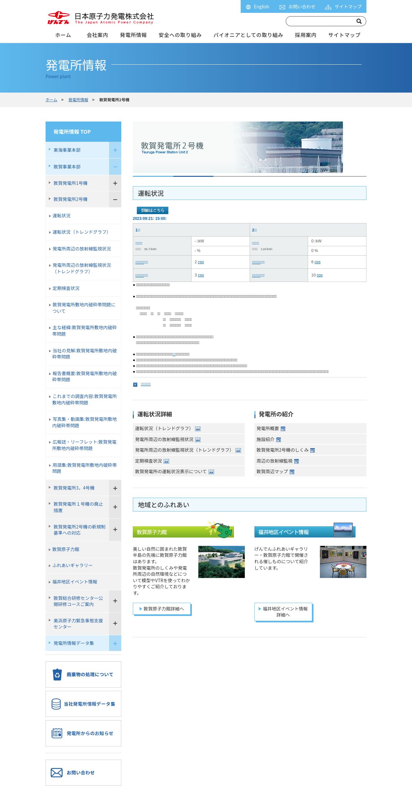This screenshot has height=786, width=412.
Task: Open 敦賀発電所敷地内破砕帯問題について sidebar item
Action: tap(83, 308)
